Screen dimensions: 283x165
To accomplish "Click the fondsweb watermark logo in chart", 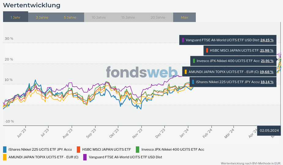I will coord(142,72).
